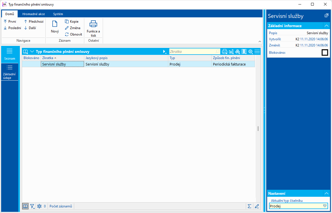The image size is (332, 213).
Task: Open the gear settings in the list toolbar
Action: (251, 52)
